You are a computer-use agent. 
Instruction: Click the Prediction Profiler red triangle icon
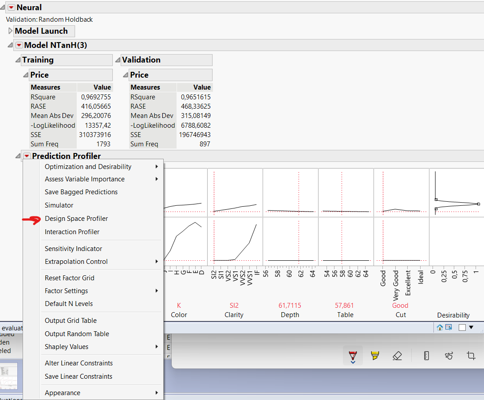point(26,156)
